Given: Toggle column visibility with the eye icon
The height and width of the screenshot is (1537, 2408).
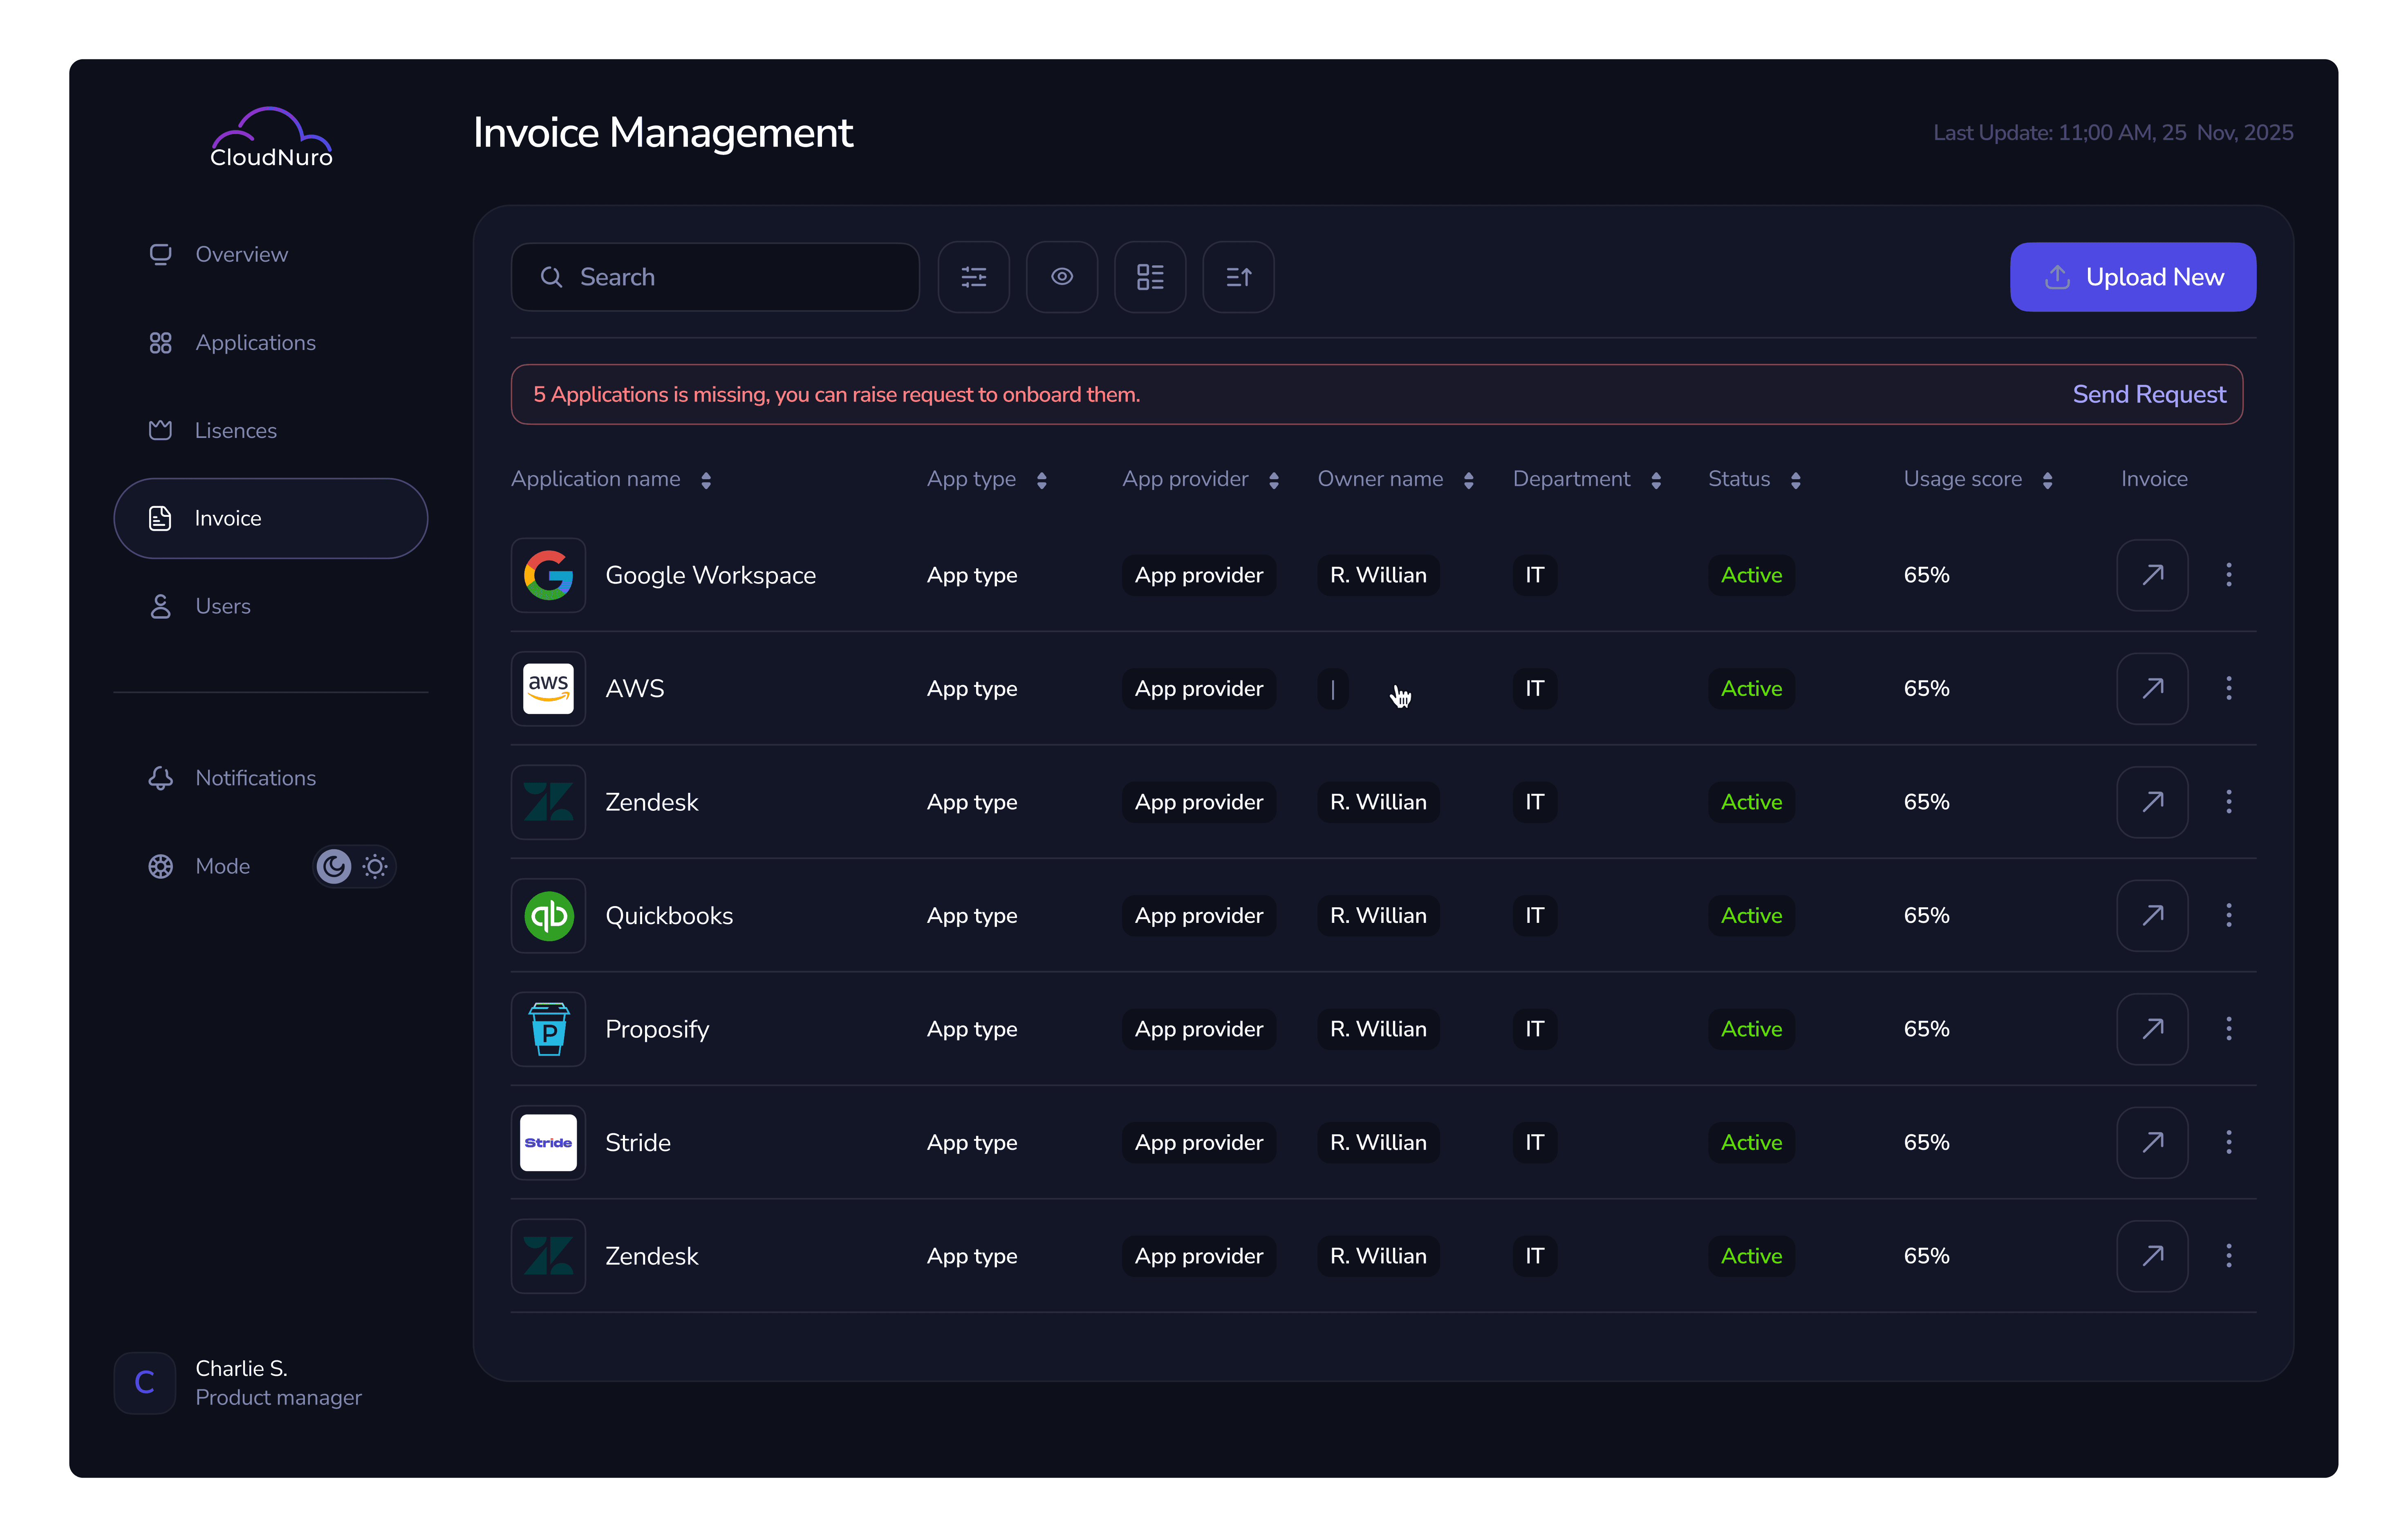Looking at the screenshot, I should point(1061,277).
